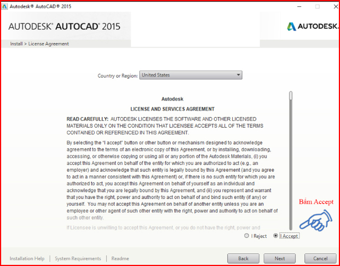340x266 pixels.
Task: Click the Back button
Action: point(243,259)
